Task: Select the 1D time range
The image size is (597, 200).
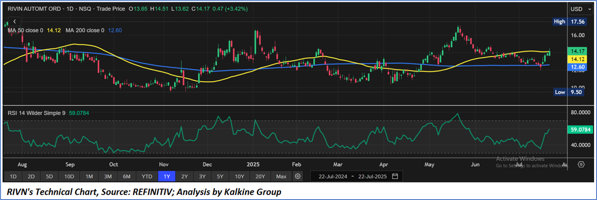Action: pos(13,176)
